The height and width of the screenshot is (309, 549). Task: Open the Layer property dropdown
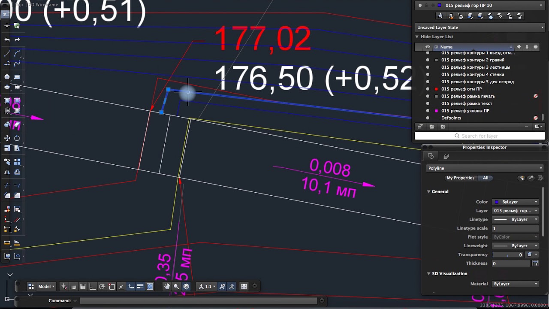click(x=515, y=211)
